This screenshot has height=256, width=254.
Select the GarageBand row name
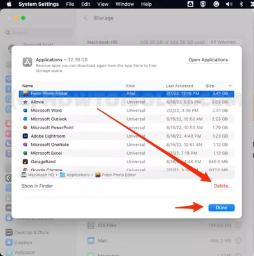pos(43,162)
